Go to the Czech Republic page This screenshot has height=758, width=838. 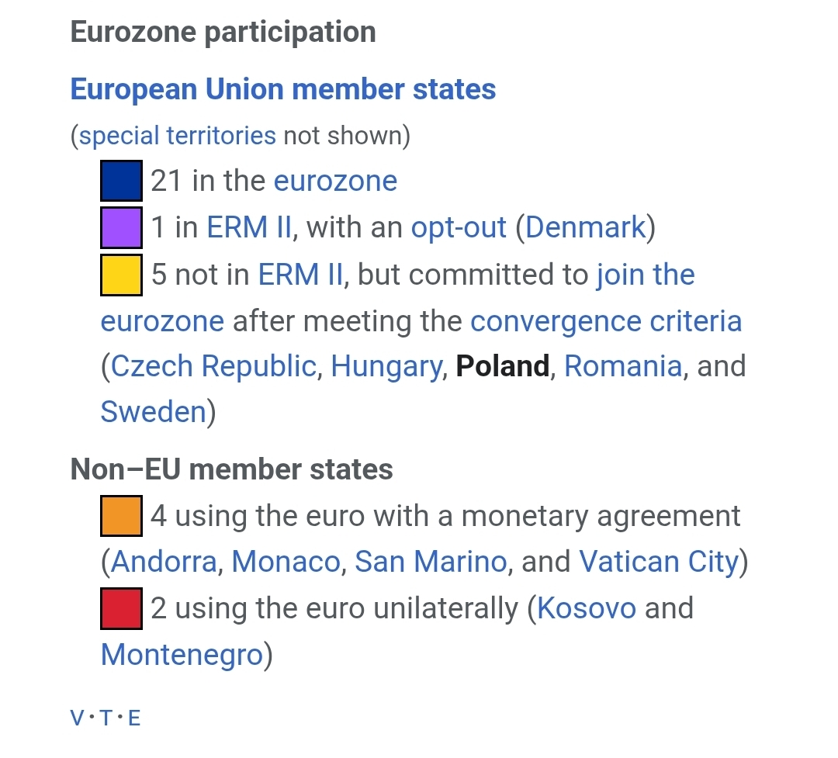[214, 366]
